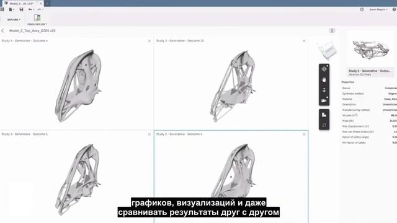397x223 pixels.
Task: Click the Save disk icon
Action: [21, 9]
